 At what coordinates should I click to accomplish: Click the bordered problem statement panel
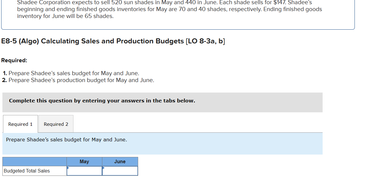coord(178,14)
